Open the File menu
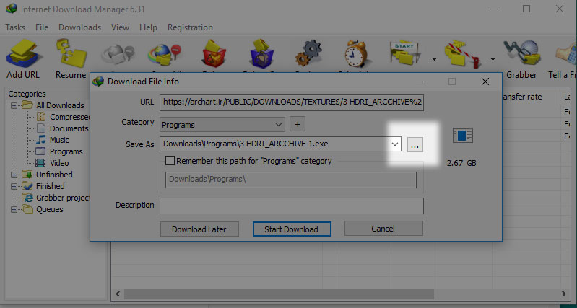577x308 pixels. [42, 27]
